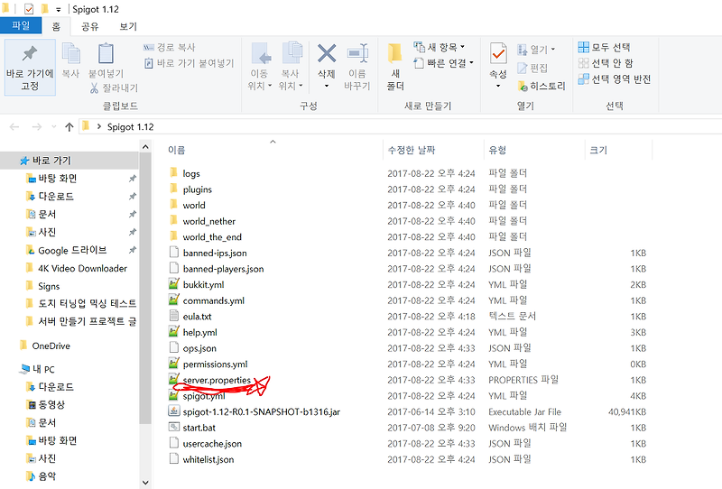The height and width of the screenshot is (489, 722).
Task: Click 잘라내기 scissors cut command
Action: point(114,88)
